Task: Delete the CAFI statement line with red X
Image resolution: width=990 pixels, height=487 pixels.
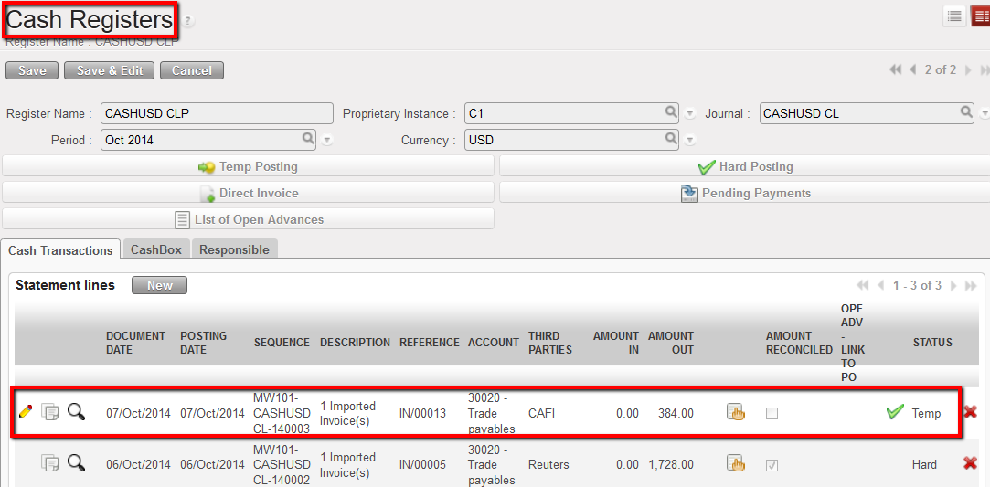Action: tap(970, 412)
